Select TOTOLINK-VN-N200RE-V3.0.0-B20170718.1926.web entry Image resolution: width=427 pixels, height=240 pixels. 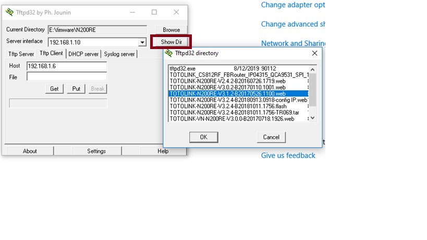238,119
